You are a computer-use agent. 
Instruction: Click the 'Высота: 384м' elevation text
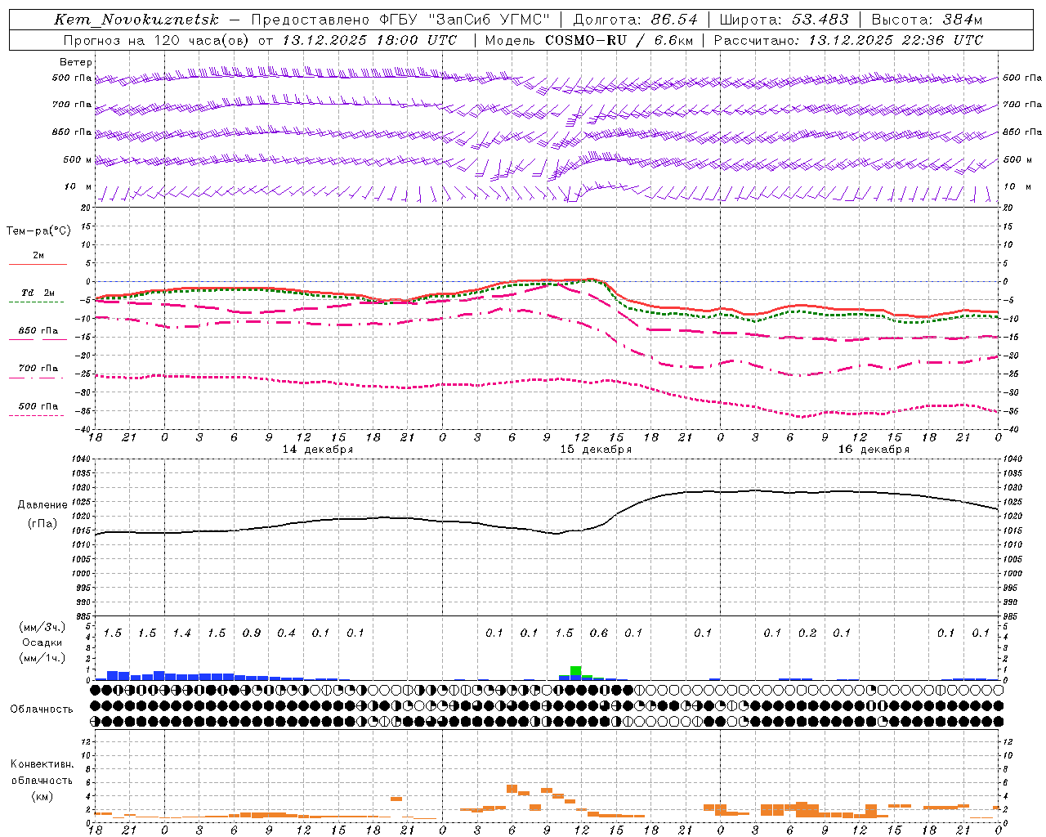927,20
